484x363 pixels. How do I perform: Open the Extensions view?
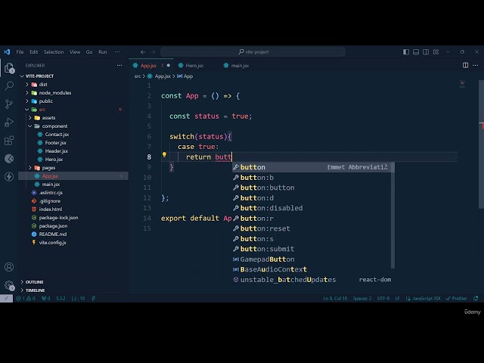coord(9,141)
